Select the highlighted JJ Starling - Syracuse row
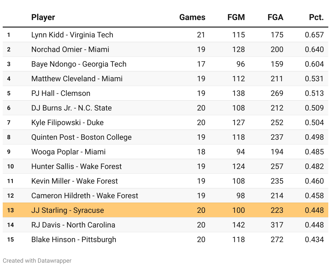 tap(68, 210)
